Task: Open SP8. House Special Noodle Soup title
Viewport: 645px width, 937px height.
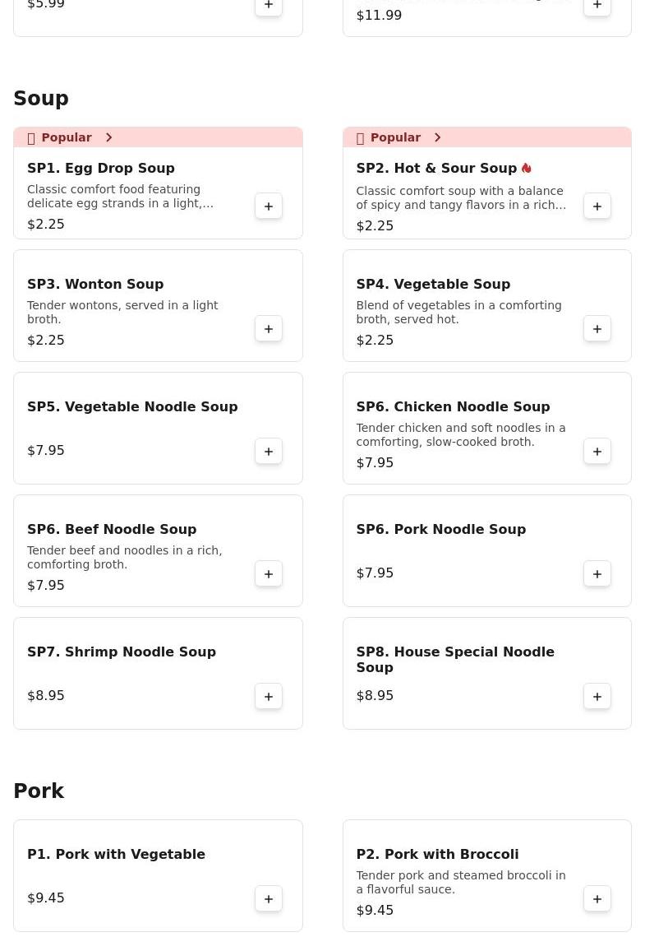Action: pos(455,659)
